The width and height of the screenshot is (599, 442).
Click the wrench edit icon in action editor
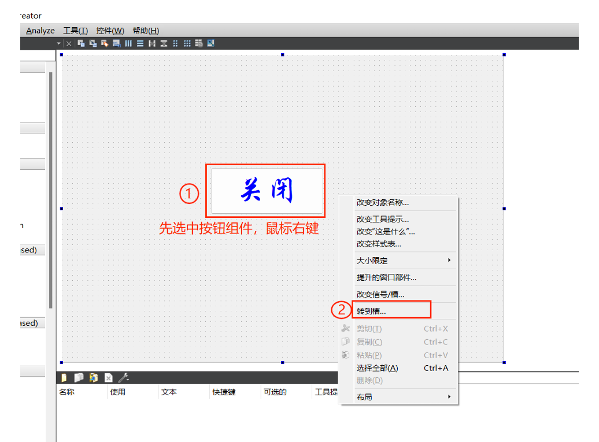point(122,377)
